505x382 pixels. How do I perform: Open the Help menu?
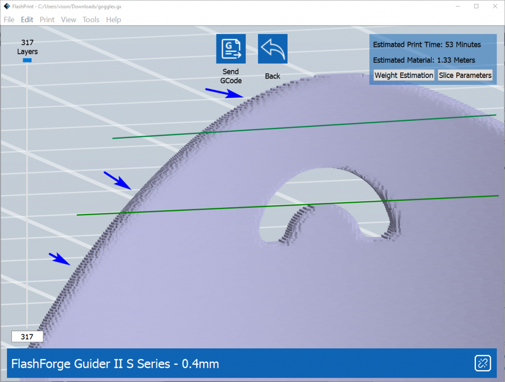pyautogui.click(x=113, y=20)
